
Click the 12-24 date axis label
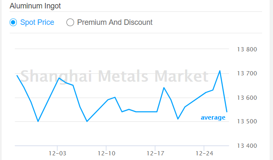click(x=204, y=153)
